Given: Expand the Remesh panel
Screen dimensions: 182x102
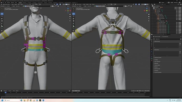Looking at the screenshot, I should [x=156, y=67].
